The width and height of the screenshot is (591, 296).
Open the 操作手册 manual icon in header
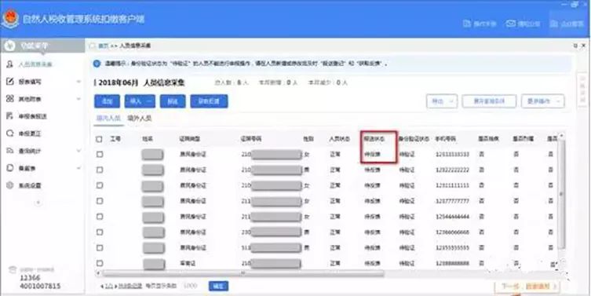pos(467,24)
